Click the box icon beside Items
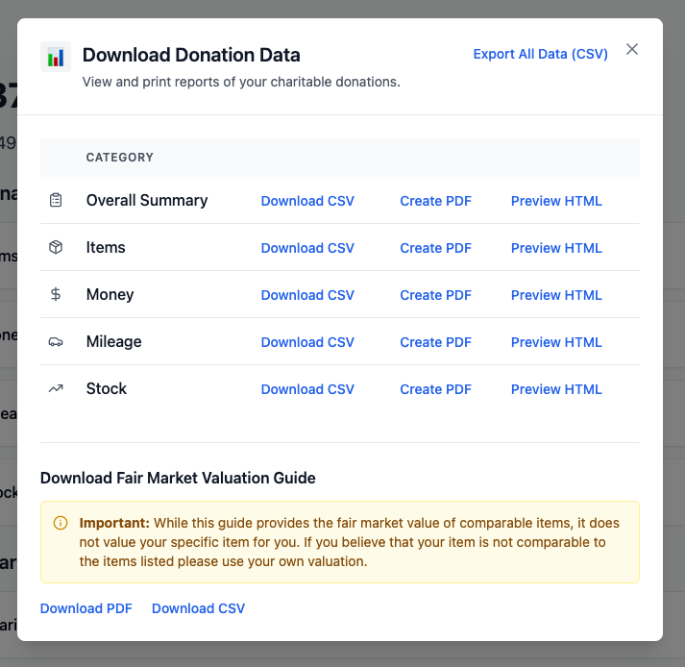Viewport: 685px width, 667px height. click(x=56, y=247)
